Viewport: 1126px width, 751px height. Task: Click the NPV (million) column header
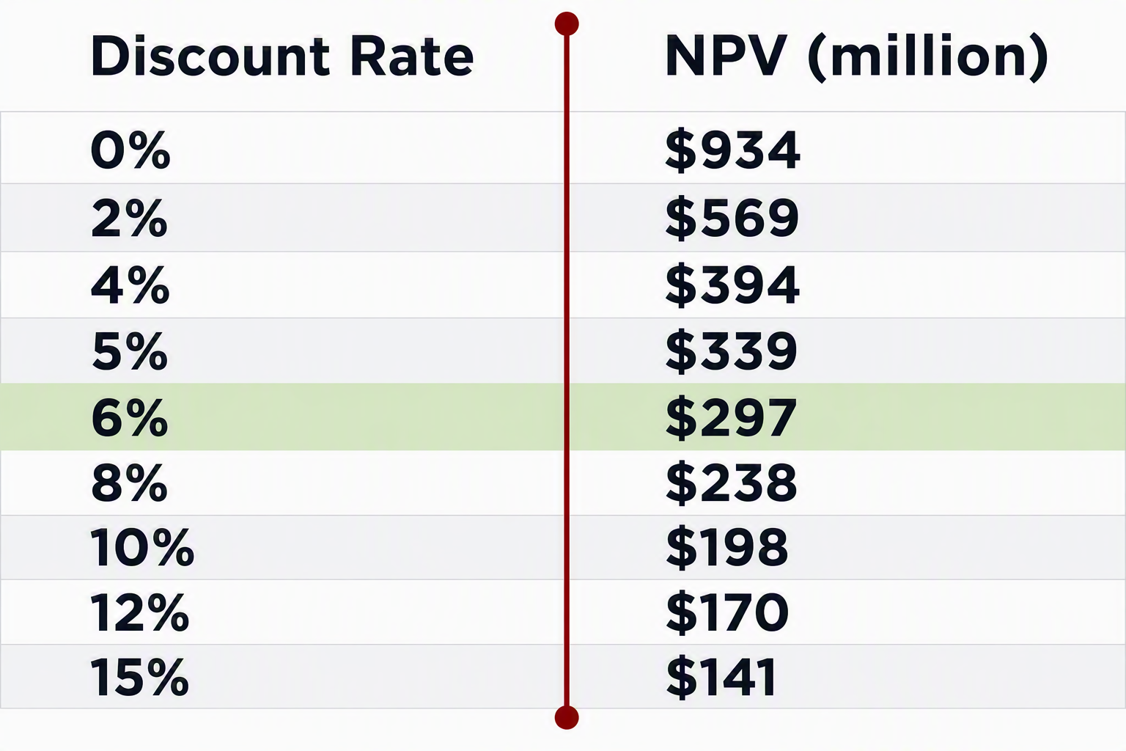tap(856, 57)
